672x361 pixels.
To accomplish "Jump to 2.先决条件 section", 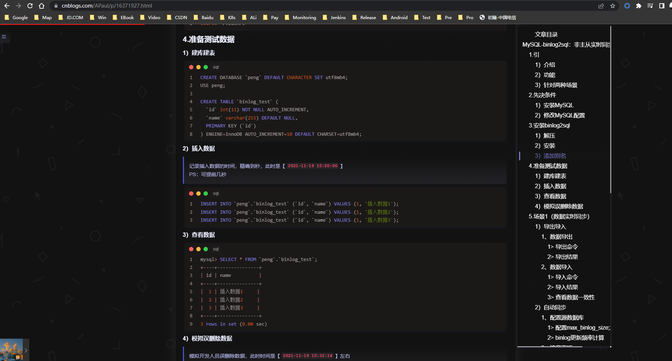I will (543, 95).
